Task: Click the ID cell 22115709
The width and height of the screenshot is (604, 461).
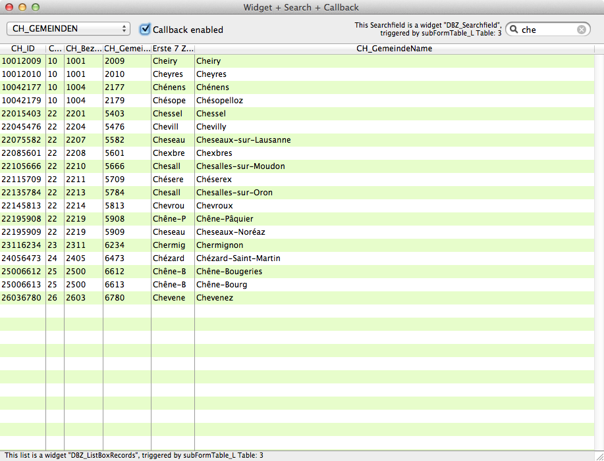Action: pyautogui.click(x=22, y=180)
